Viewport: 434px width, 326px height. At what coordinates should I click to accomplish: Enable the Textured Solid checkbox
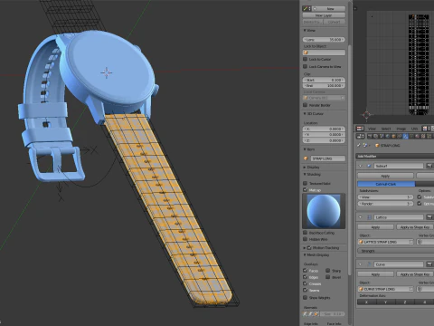click(x=305, y=183)
